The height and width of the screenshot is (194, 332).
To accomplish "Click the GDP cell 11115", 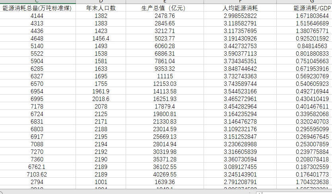I will [x=165, y=76].
